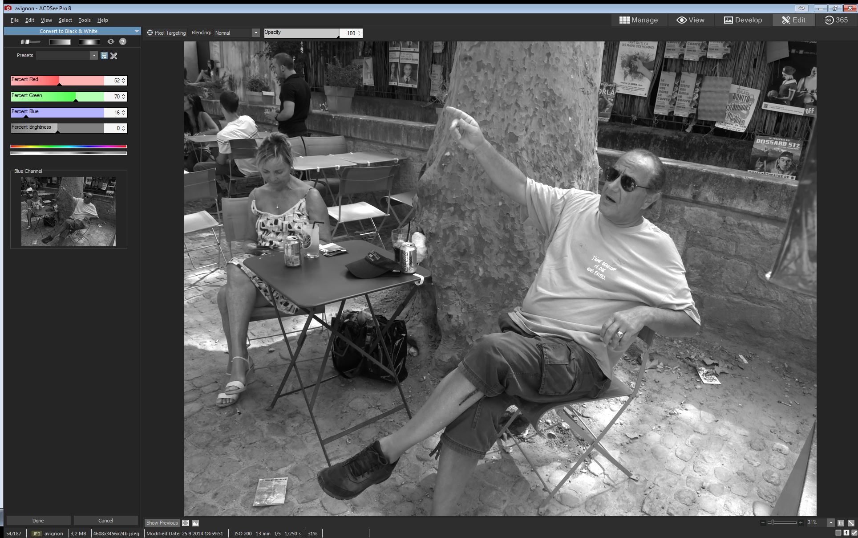Viewport: 858px width, 538px height.
Task: Click the 1:1 actual size icon
Action: pos(841,523)
